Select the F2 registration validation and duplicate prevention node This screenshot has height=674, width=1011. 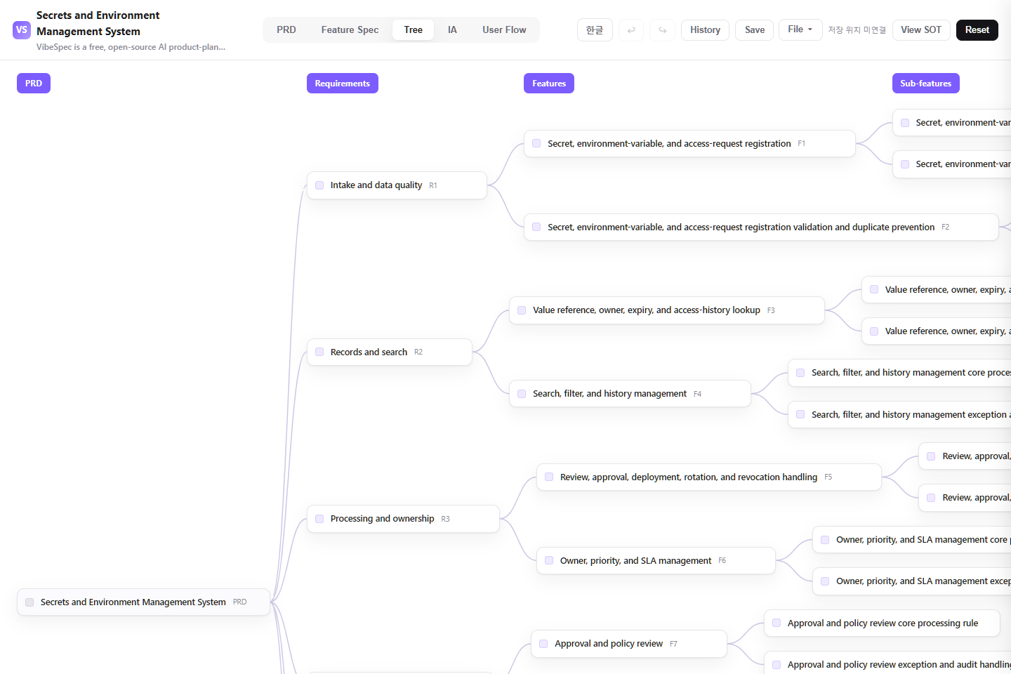click(761, 227)
